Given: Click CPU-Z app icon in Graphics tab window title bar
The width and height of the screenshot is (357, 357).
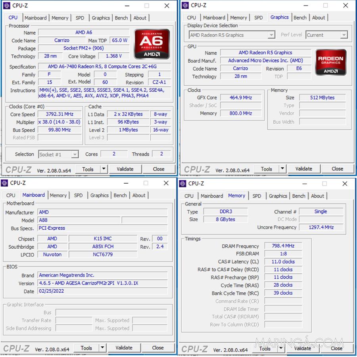Looking at the screenshot, I should click(x=185, y=5).
